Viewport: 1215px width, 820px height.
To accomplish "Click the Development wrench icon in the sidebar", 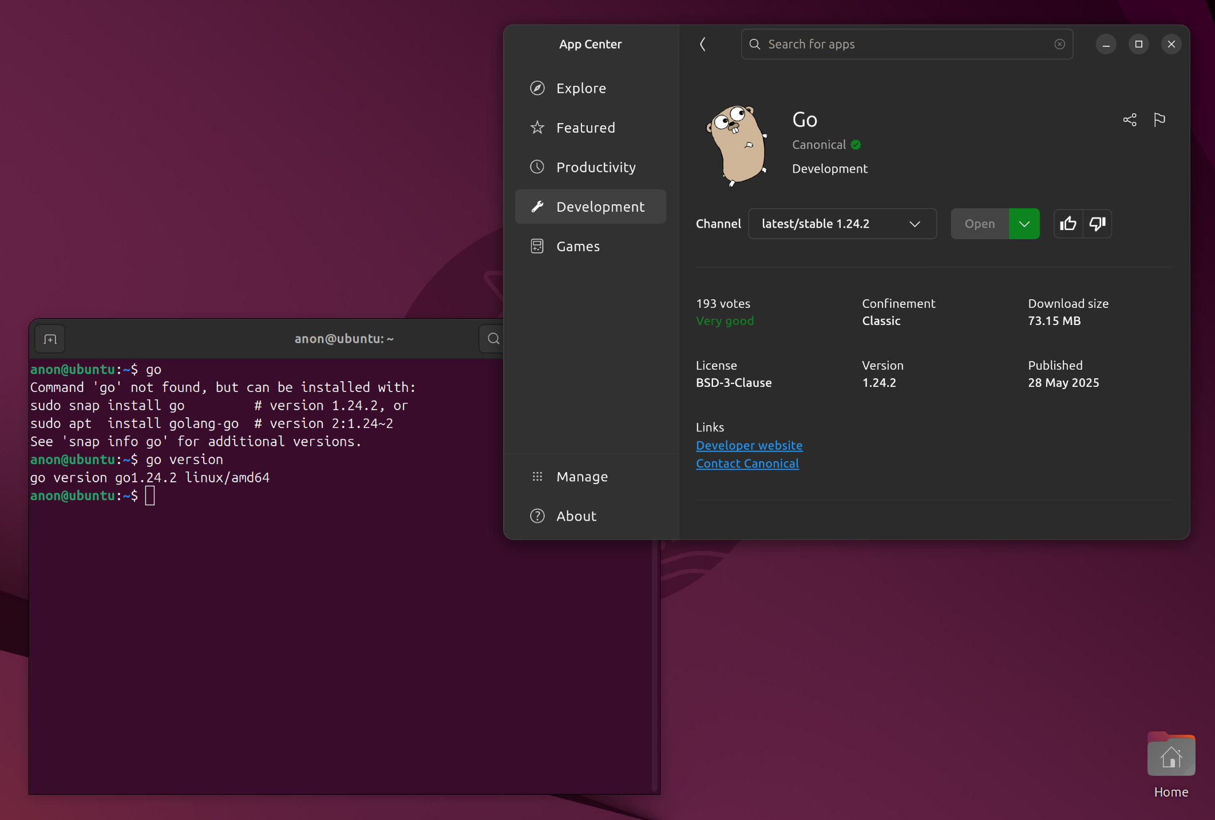I will [x=537, y=207].
